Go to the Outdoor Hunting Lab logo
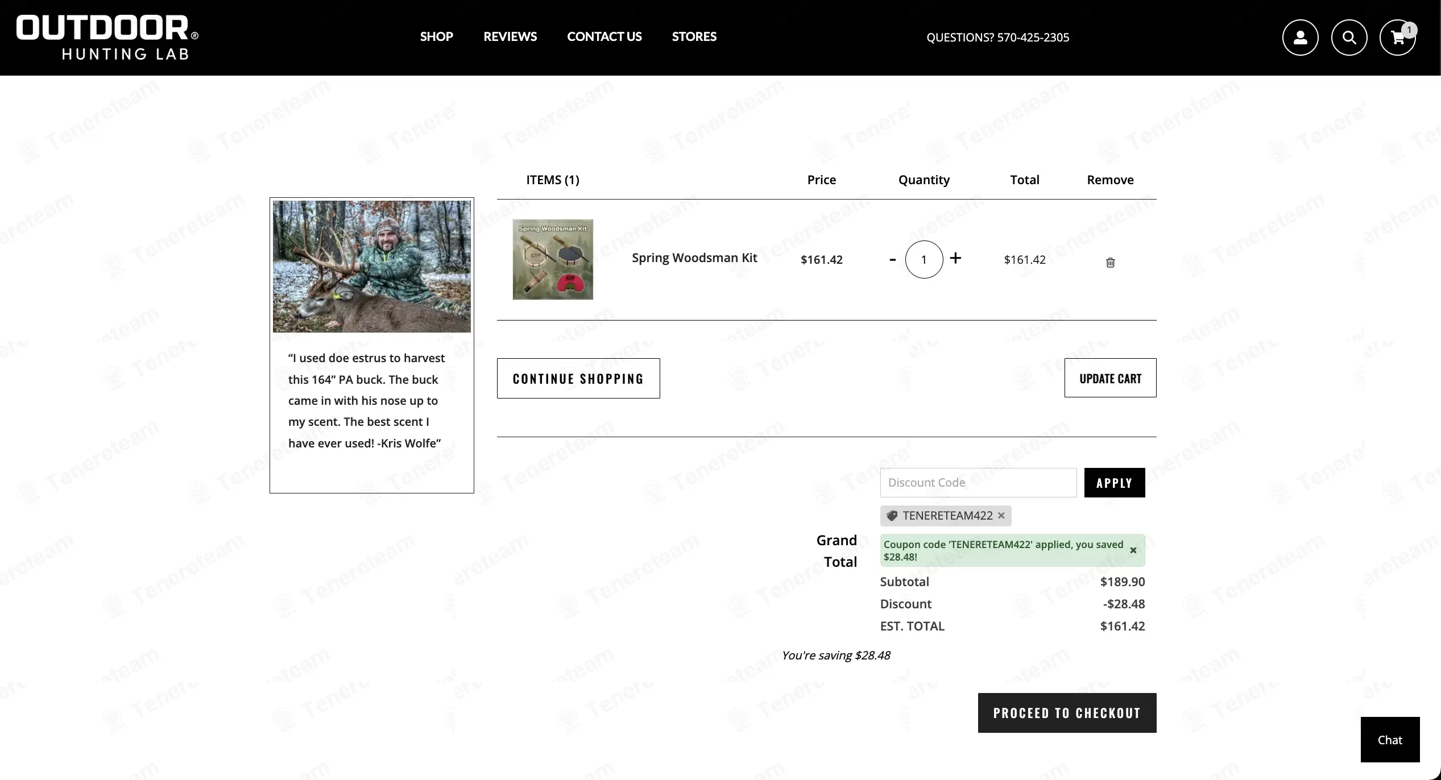Screen dimensions: 1441x780 pyautogui.click(x=107, y=38)
